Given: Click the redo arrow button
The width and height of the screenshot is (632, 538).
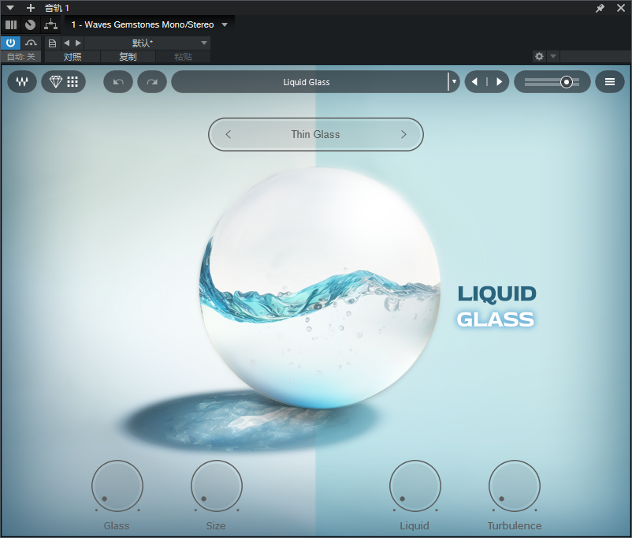Looking at the screenshot, I should point(152,82).
